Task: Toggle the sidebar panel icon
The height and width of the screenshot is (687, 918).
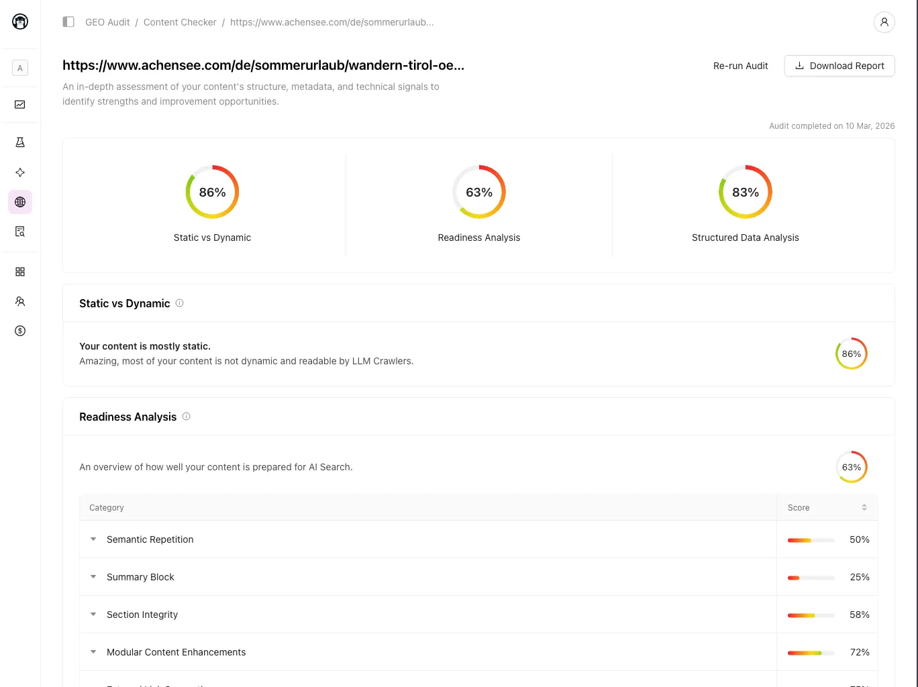Action: coord(68,22)
